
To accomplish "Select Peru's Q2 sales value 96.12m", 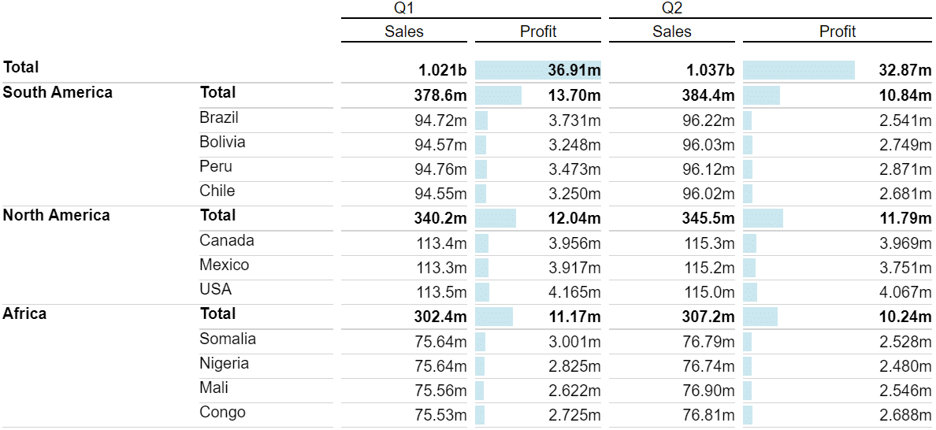I will click(708, 169).
